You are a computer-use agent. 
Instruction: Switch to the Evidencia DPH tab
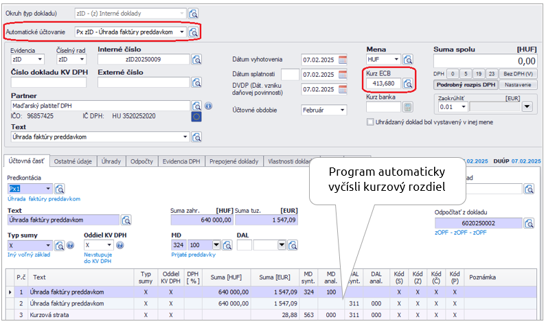182,161
